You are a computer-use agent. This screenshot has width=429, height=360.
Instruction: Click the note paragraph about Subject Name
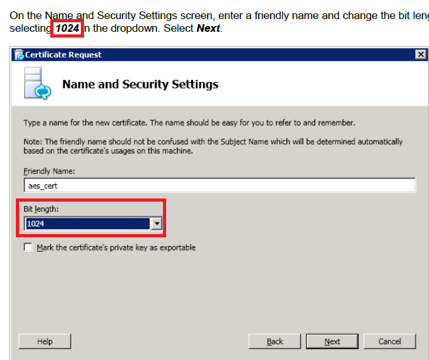pyautogui.click(x=213, y=146)
